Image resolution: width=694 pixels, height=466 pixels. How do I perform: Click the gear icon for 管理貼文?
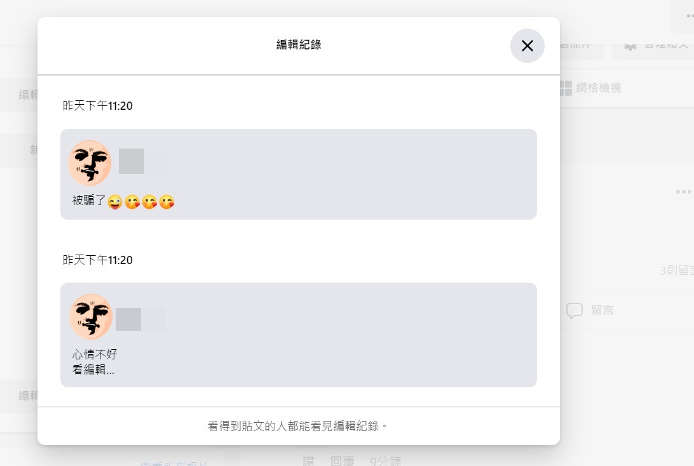630,46
